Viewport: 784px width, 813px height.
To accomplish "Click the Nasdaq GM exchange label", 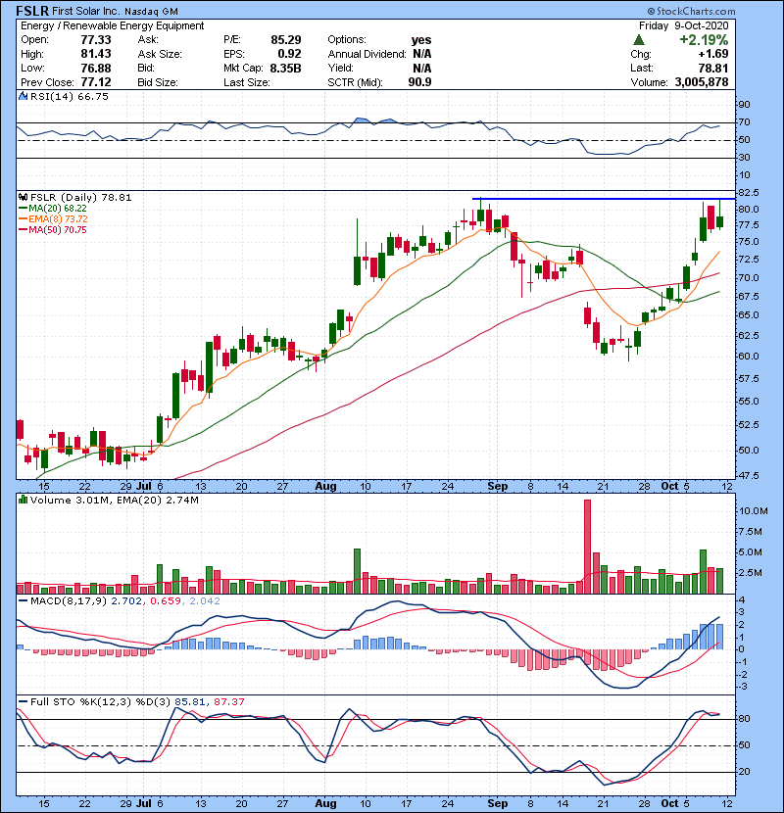I will [x=149, y=12].
